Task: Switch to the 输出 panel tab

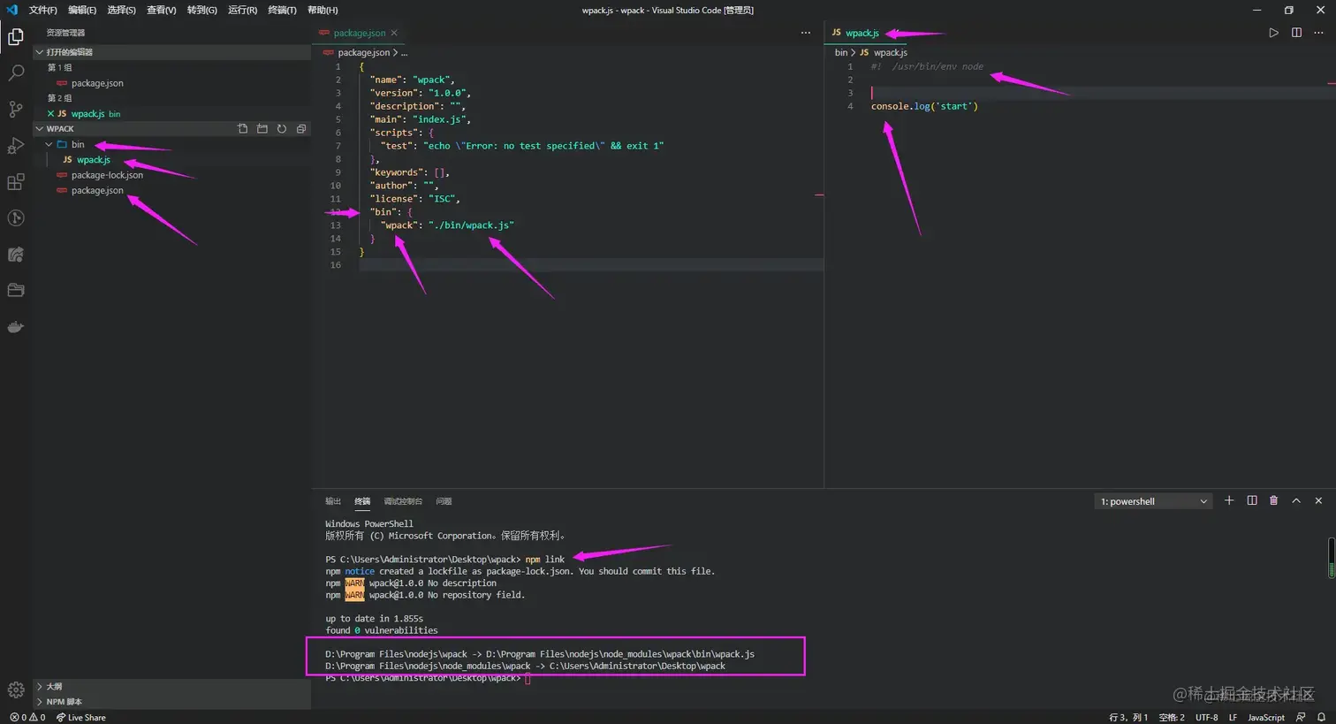Action: tap(333, 501)
